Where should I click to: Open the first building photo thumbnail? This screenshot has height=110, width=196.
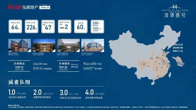pos(19,45)
